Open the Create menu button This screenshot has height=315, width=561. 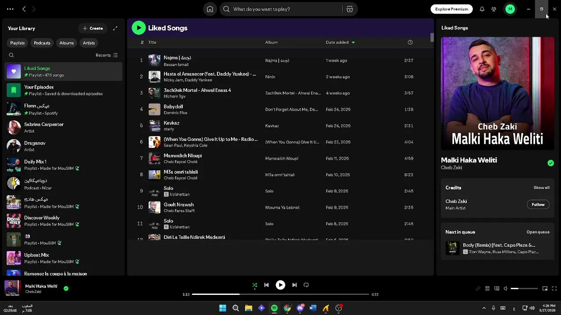[x=93, y=28]
